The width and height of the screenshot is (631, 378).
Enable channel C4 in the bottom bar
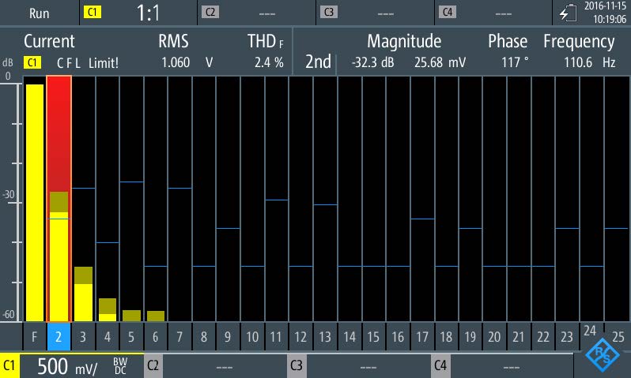[x=440, y=365]
